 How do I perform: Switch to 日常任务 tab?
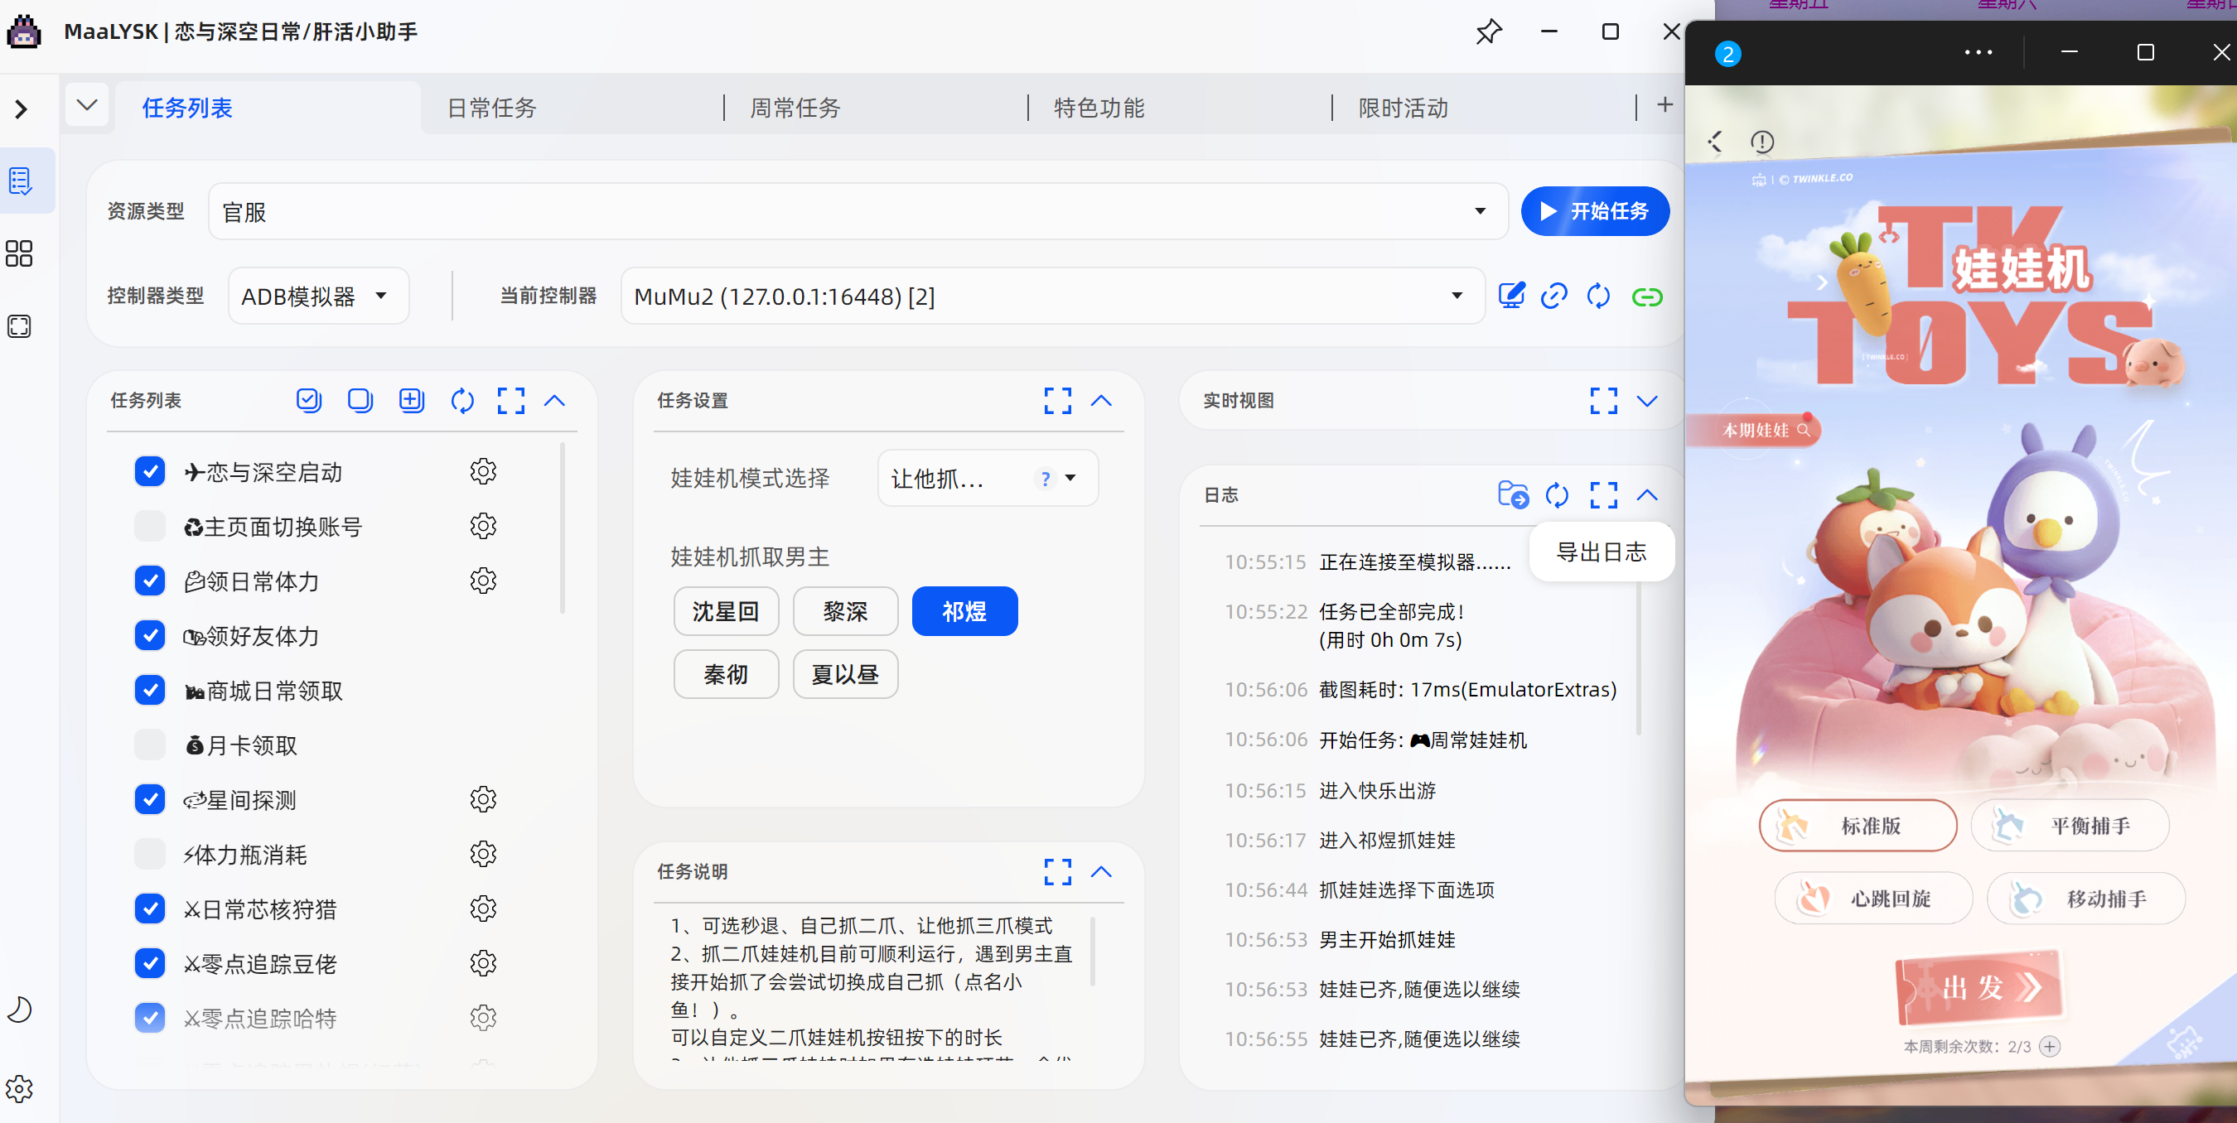pyautogui.click(x=491, y=108)
